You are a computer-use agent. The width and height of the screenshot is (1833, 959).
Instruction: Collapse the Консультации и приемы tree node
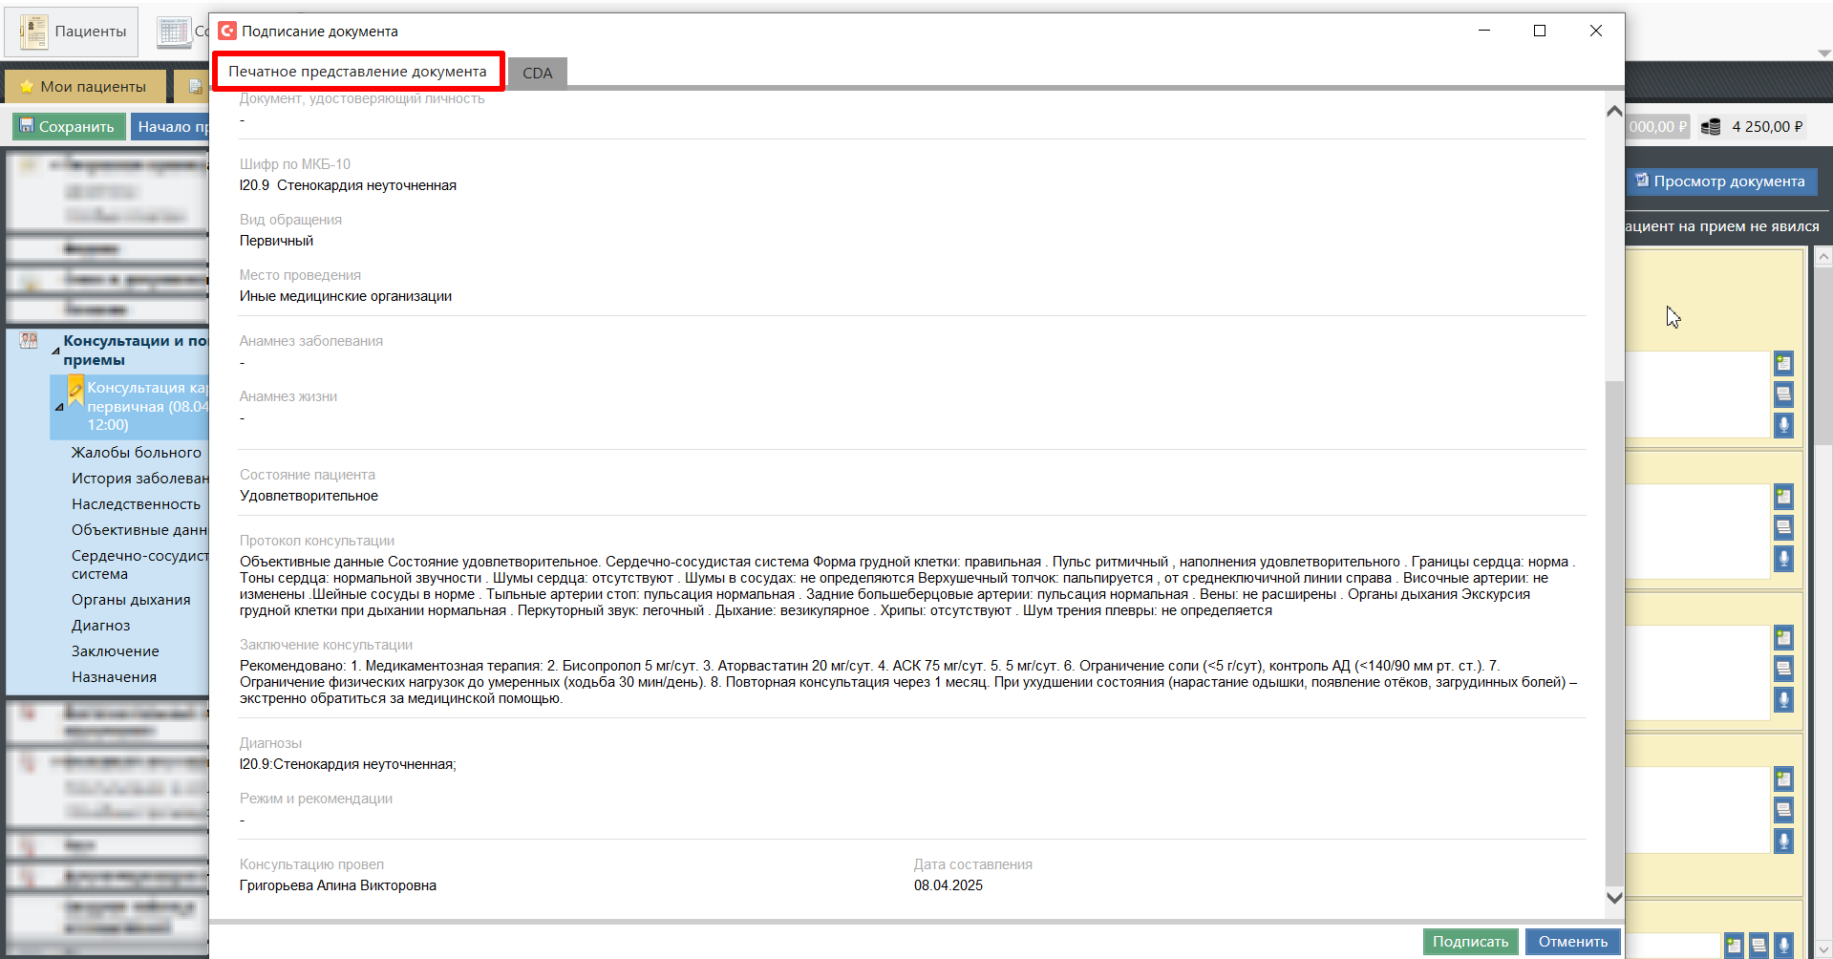pyautogui.click(x=55, y=352)
